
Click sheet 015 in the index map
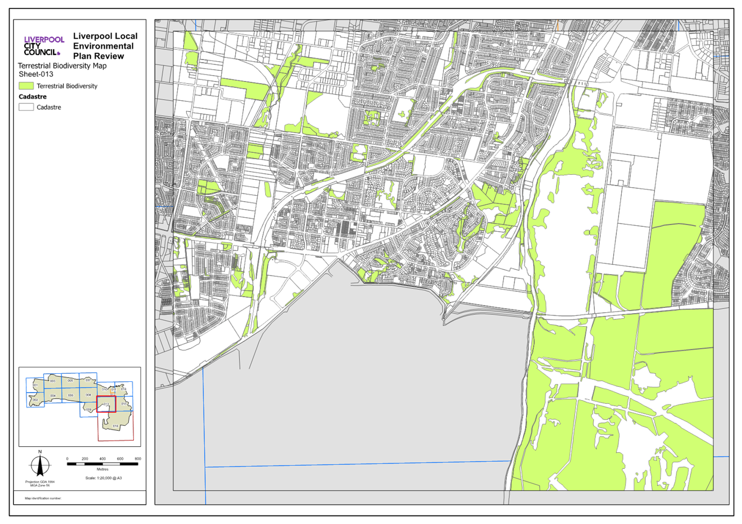click(125, 403)
